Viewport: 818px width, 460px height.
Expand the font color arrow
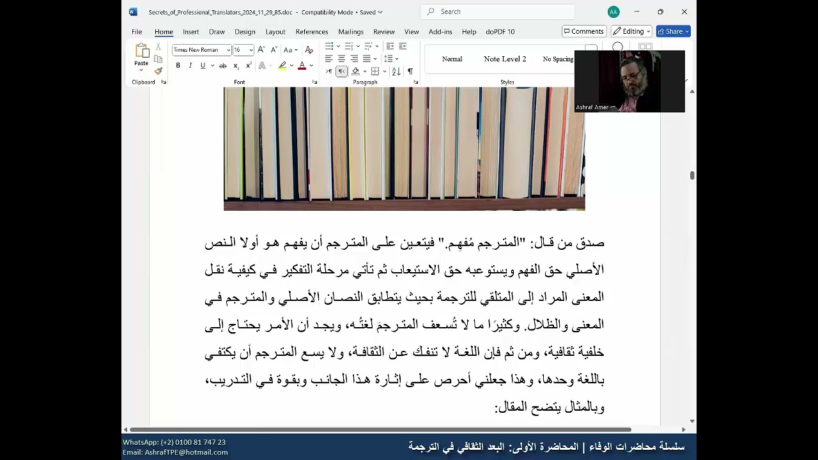coord(311,66)
